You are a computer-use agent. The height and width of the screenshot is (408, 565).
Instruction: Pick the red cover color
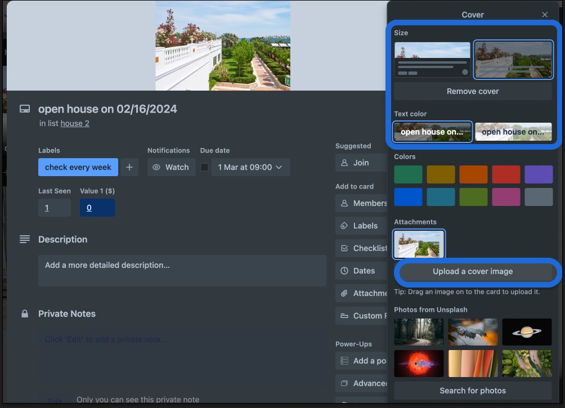pyautogui.click(x=506, y=175)
